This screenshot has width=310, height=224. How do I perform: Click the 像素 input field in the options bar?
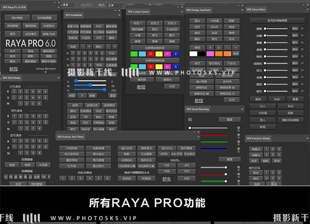[x=69, y=5]
